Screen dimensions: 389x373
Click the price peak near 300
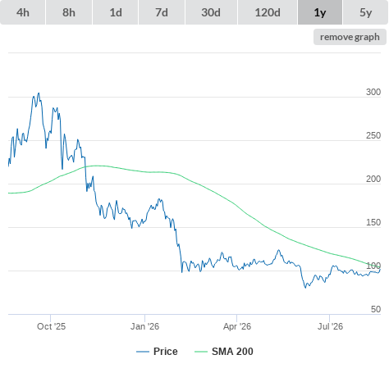[39, 93]
